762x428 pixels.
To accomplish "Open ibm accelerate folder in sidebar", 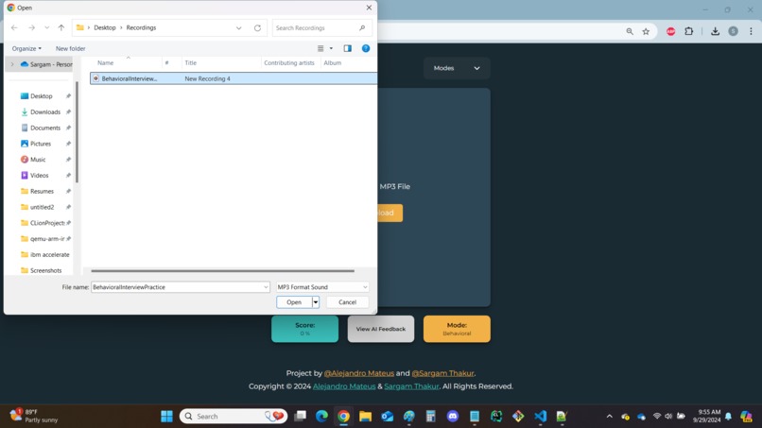I will coord(49,254).
